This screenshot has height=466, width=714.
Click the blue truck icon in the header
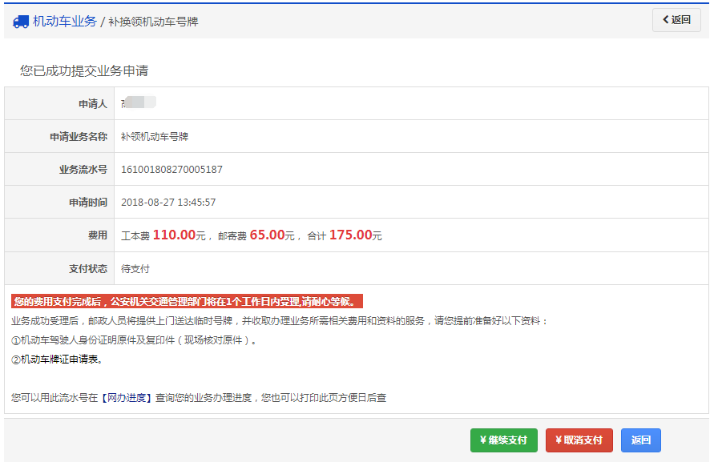pos(21,22)
